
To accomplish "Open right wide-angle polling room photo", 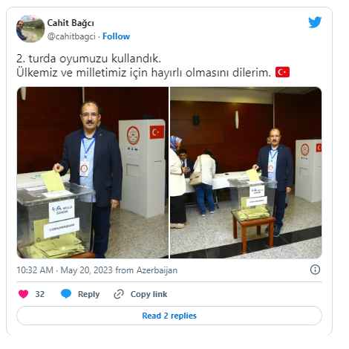I will click(246, 172).
